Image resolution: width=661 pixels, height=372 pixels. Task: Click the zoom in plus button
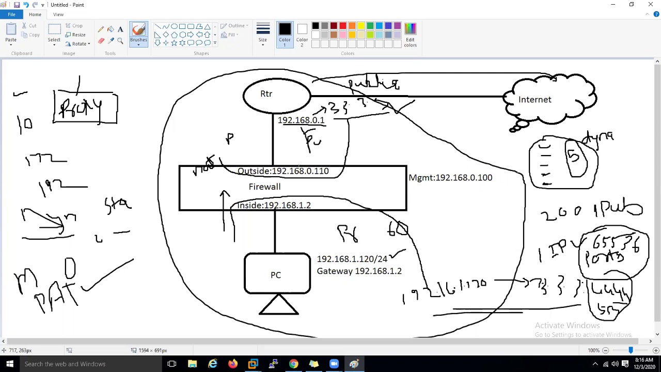click(655, 350)
